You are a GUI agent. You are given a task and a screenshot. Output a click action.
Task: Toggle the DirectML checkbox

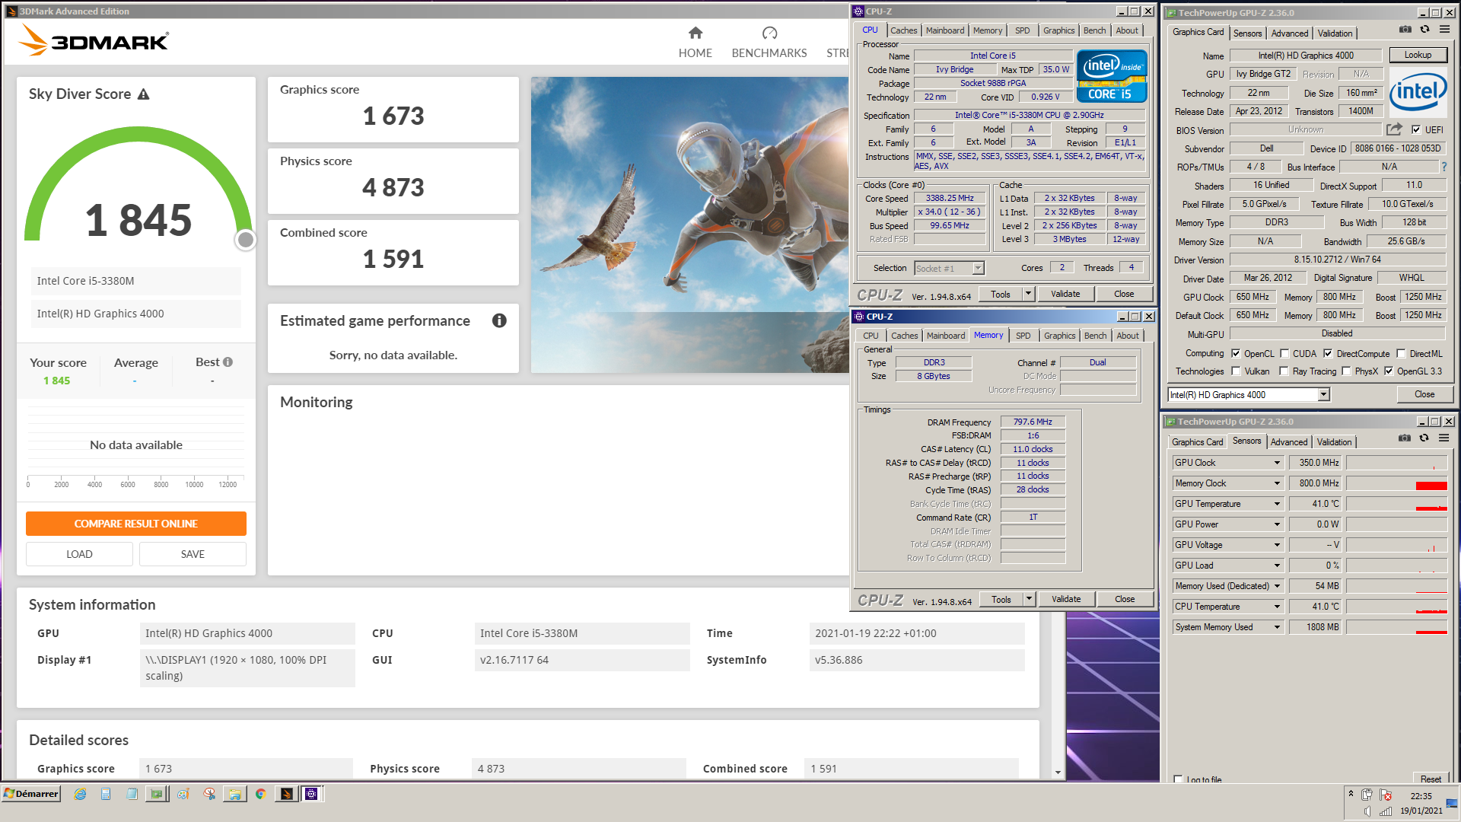(x=1401, y=353)
